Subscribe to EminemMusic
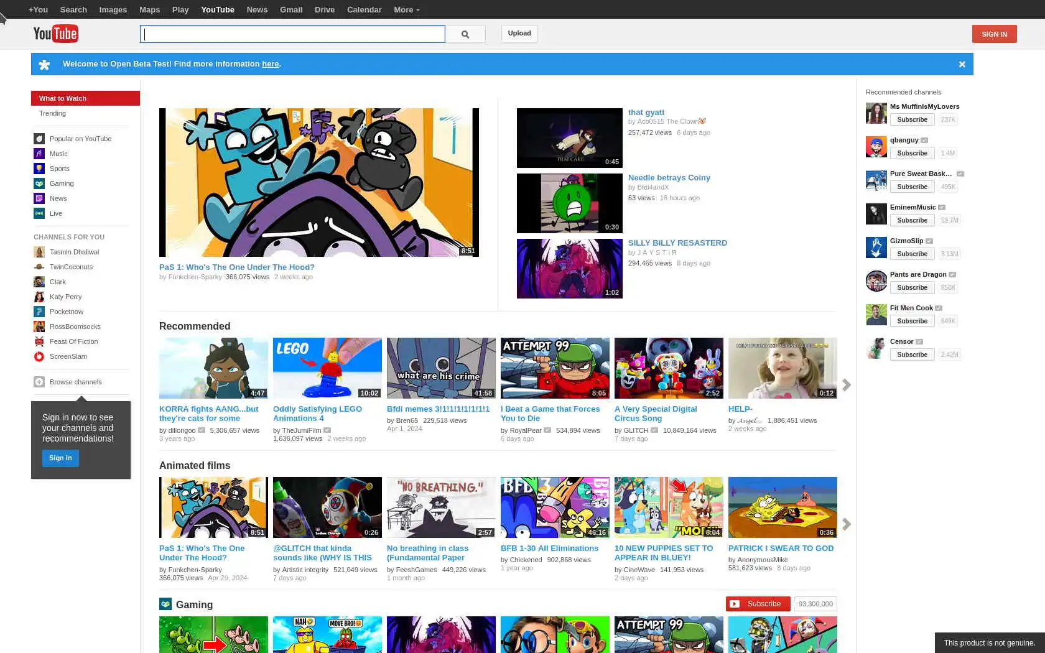 click(912, 220)
